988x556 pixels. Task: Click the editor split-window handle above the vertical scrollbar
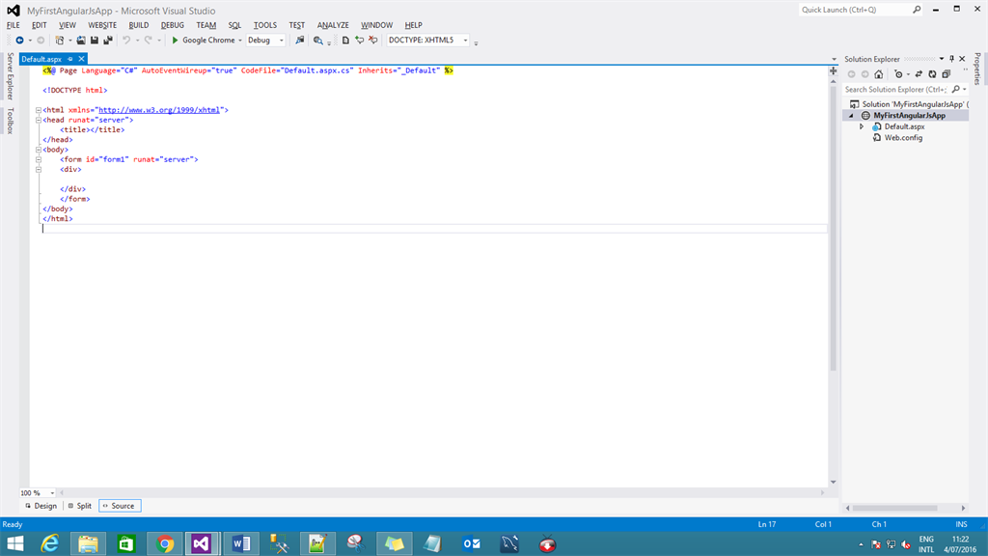[833, 71]
